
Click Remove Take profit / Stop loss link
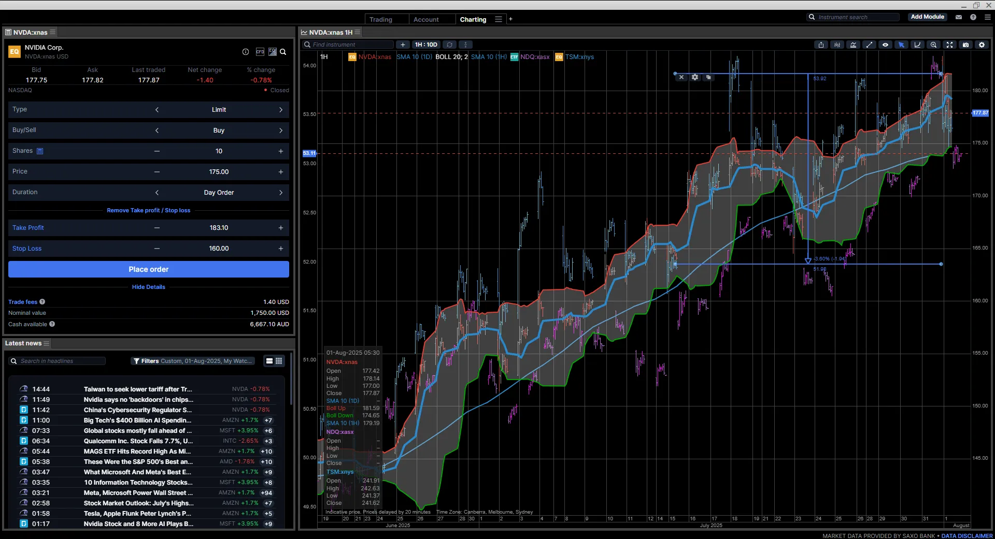pos(149,210)
